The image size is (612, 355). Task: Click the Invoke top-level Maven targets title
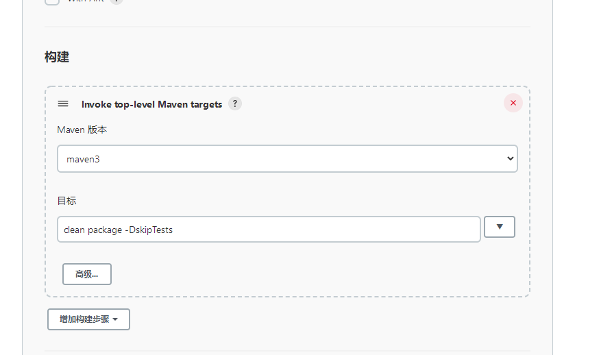(x=151, y=104)
